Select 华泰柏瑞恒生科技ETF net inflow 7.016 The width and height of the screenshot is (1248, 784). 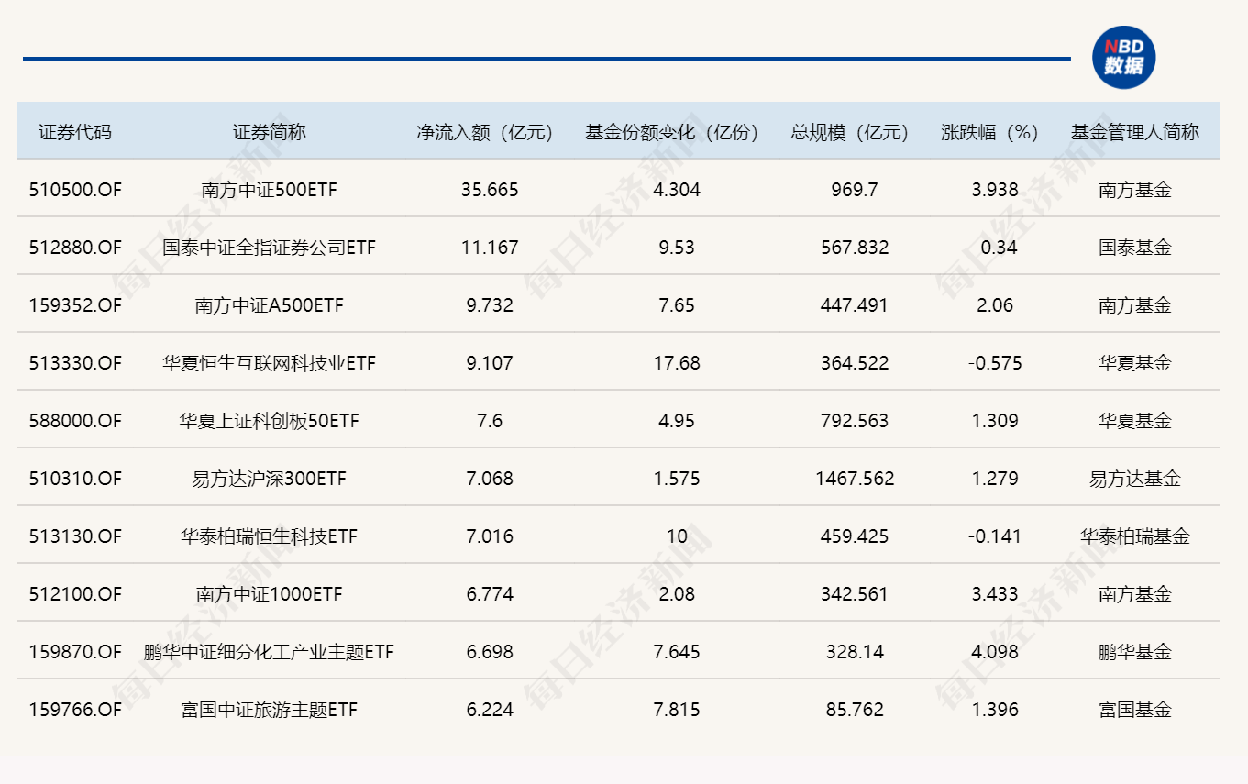(x=490, y=536)
